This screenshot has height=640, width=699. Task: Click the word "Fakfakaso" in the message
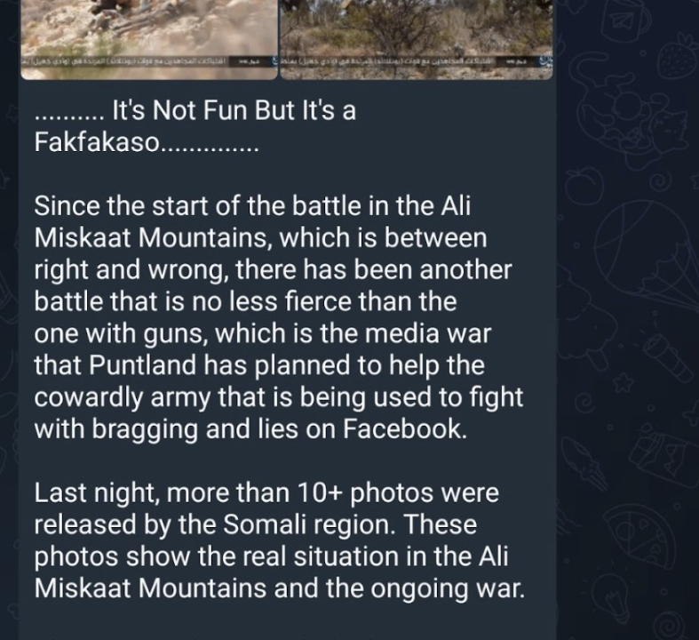click(x=96, y=142)
